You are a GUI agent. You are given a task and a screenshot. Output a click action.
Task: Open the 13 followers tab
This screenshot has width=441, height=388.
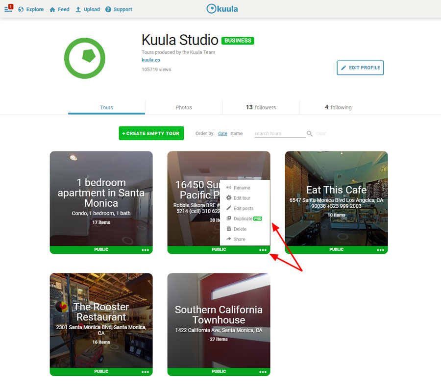coord(261,107)
